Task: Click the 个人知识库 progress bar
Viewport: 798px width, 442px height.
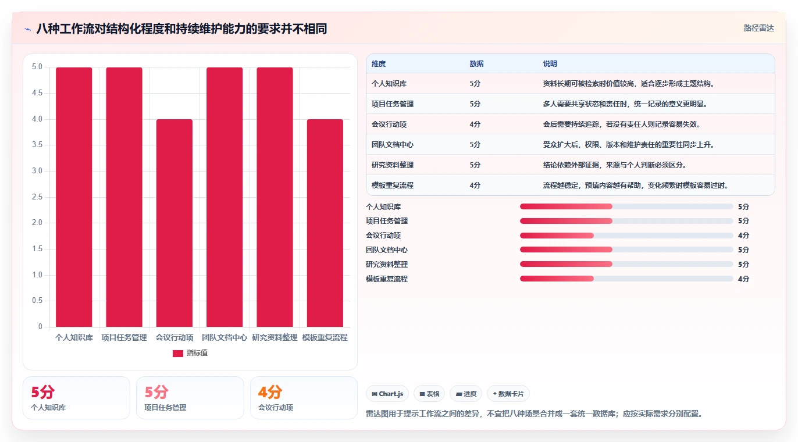Action: pyautogui.click(x=626, y=206)
